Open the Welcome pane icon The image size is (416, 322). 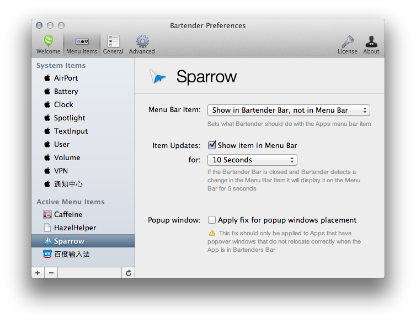click(x=48, y=41)
